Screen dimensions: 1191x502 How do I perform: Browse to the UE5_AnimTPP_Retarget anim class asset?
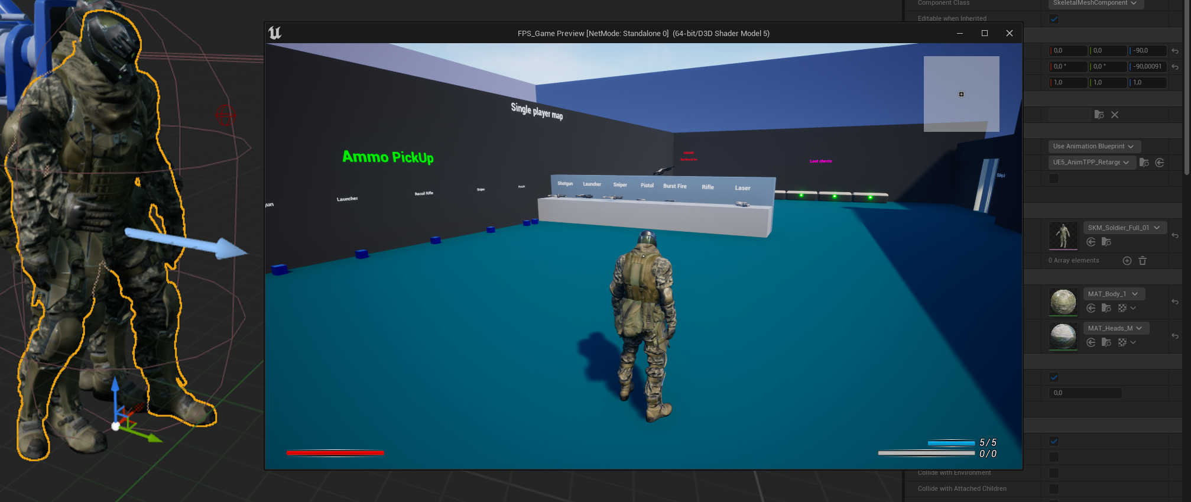(1144, 163)
